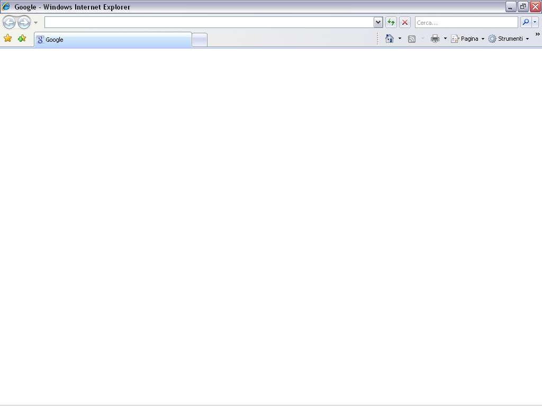Screen dimensions: 542x406
Task: Show more toolbar commands chevron
Action: point(538,34)
